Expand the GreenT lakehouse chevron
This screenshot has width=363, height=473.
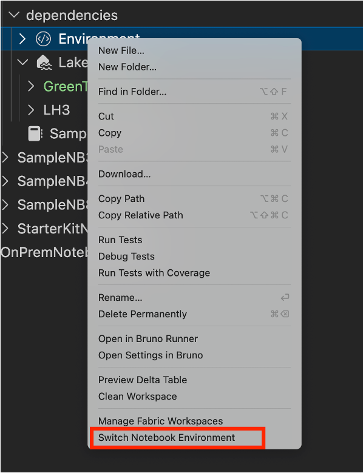coord(31,86)
